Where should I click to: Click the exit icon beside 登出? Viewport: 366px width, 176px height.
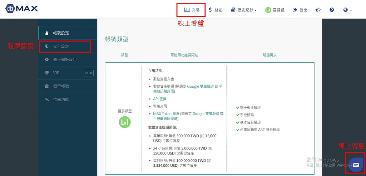pos(295,10)
